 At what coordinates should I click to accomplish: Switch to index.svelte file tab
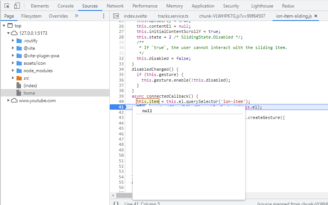[135, 16]
